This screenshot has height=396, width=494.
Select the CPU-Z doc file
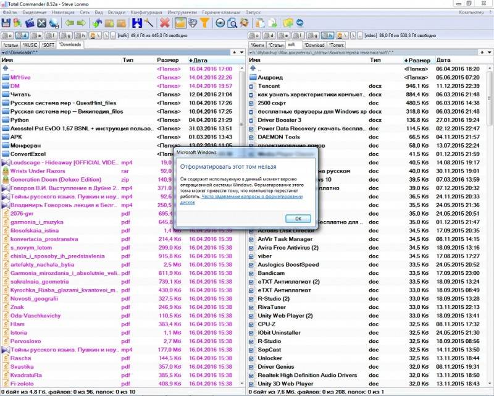pyautogui.click(x=367, y=324)
